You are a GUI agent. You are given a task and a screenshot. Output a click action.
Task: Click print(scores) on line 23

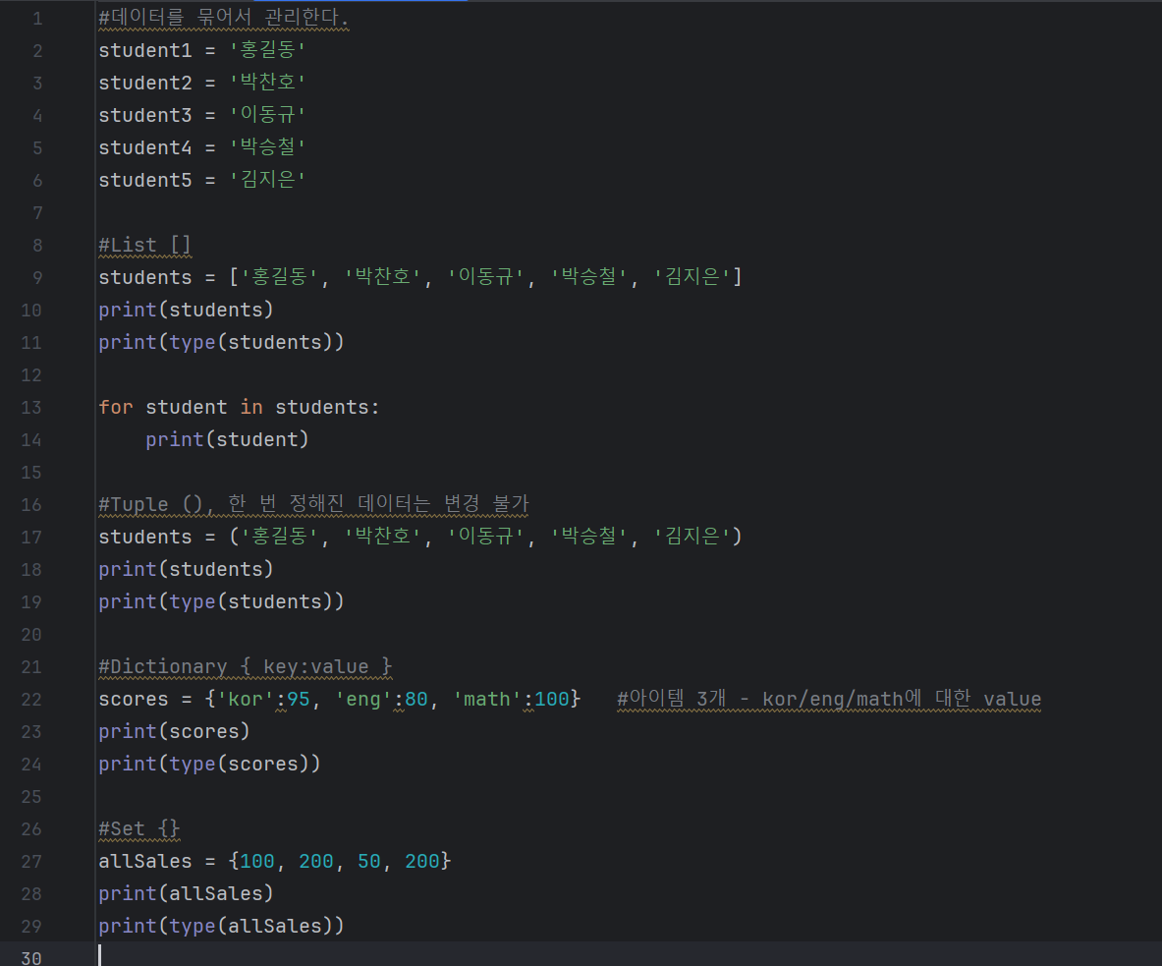point(174,732)
